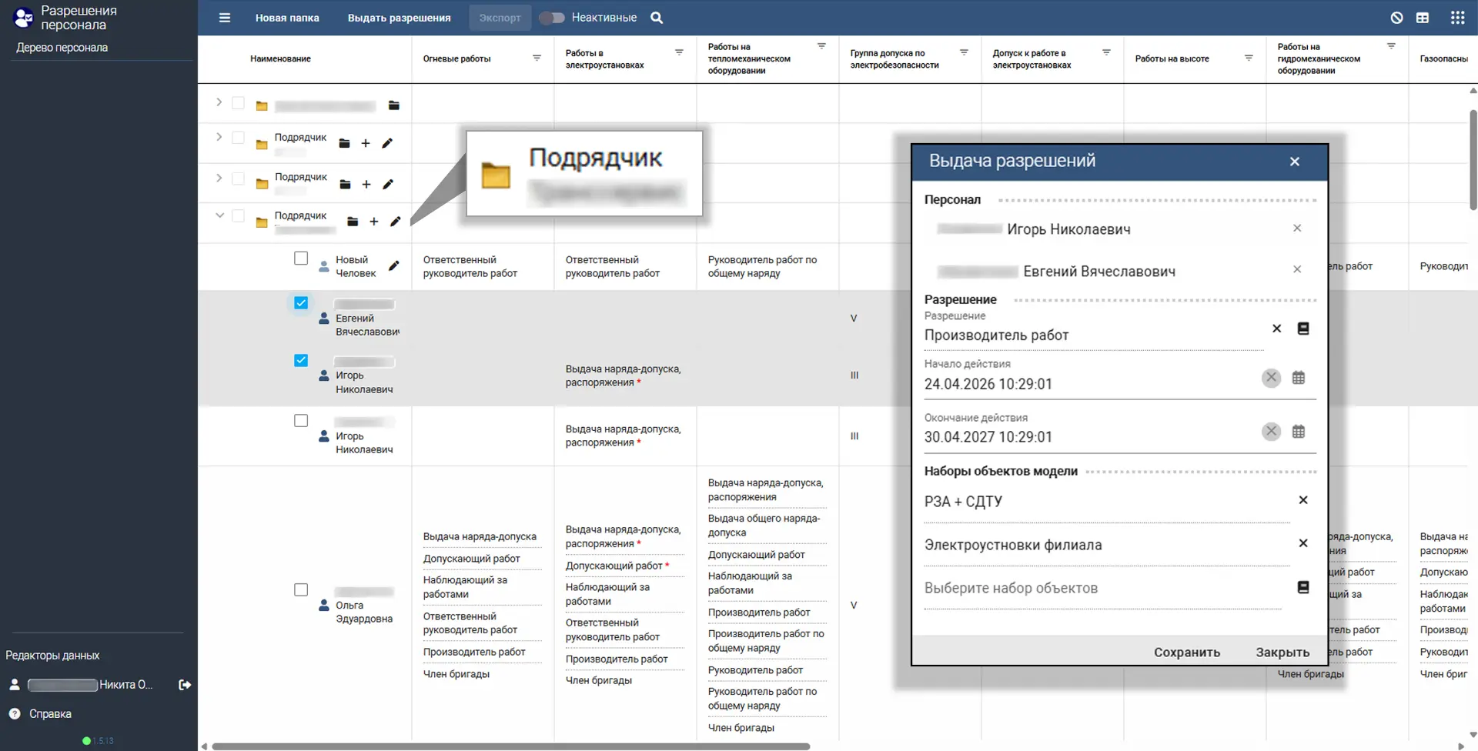Image resolution: width=1478 pixels, height=751 pixels.
Task: Open the calendar for Окончание действия
Action: (1299, 432)
